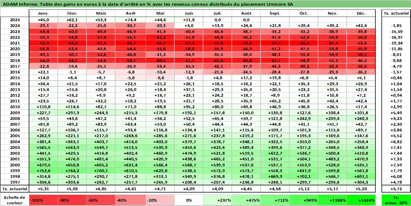Screen dimensions: 411x206
Task: Click the +414,0 cell for Avril 2004
Action: 130,141
